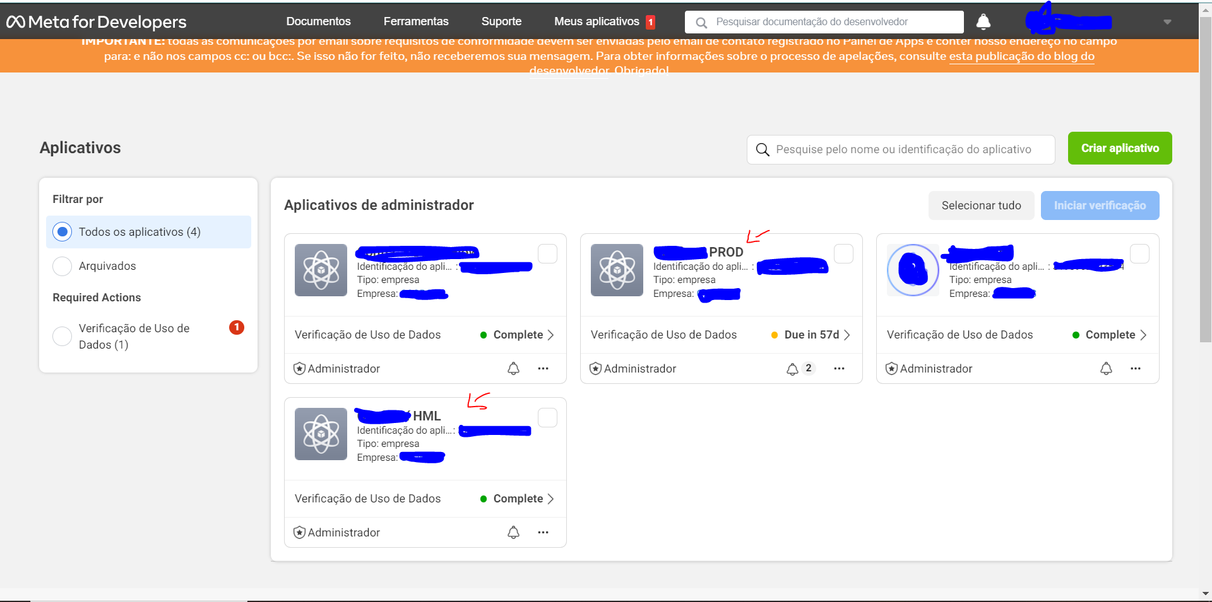Open the HML app atom icon

click(321, 434)
